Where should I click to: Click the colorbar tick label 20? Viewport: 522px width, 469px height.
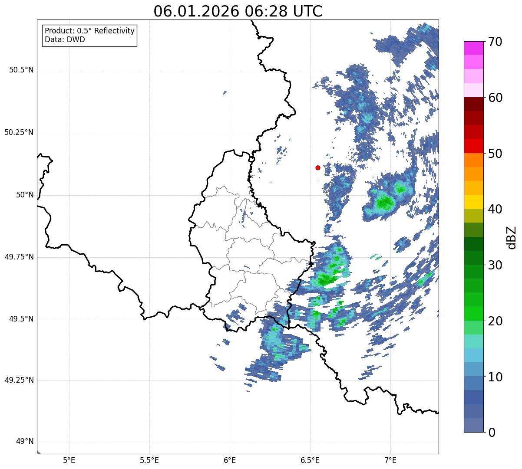495,321
